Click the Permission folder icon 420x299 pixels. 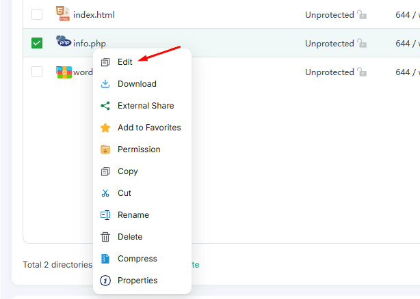105,149
